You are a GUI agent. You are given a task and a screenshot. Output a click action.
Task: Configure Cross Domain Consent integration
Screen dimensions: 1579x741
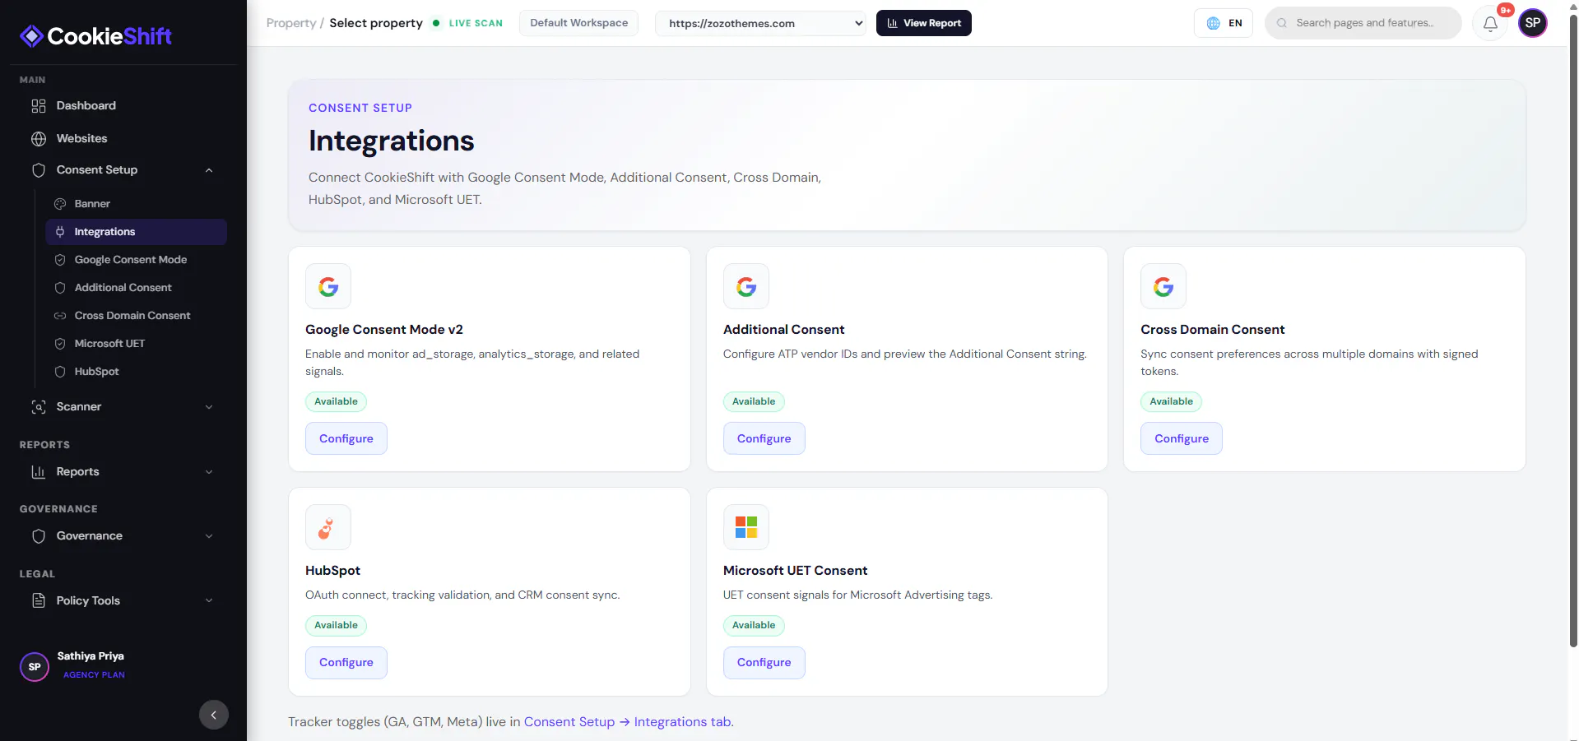(x=1182, y=438)
